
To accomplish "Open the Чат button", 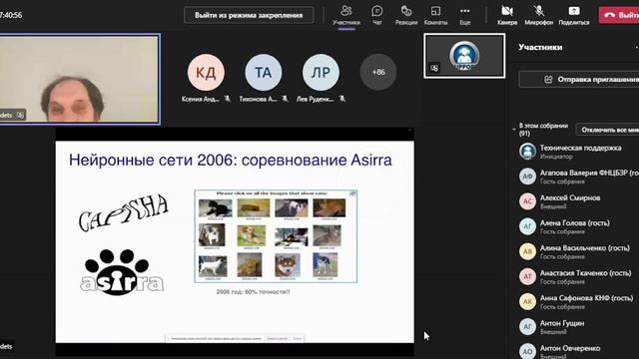I will (377, 16).
